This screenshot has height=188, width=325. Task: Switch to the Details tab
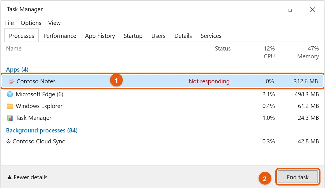coord(183,36)
